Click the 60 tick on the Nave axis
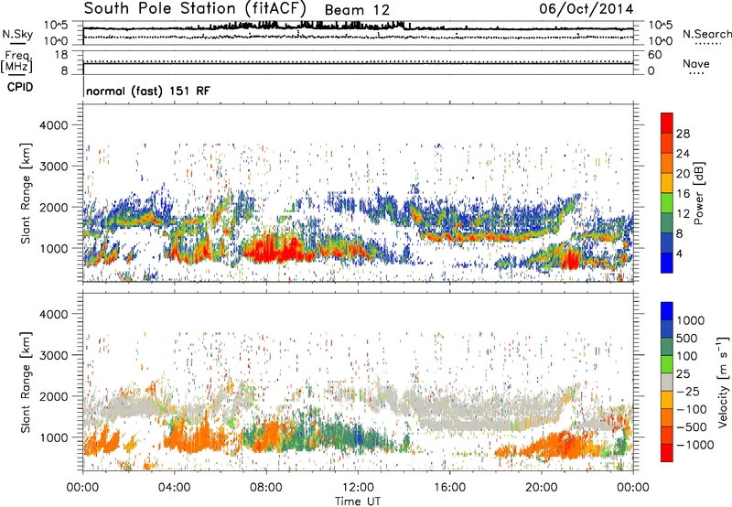Screen dimensions: 732x507 pos(654,55)
